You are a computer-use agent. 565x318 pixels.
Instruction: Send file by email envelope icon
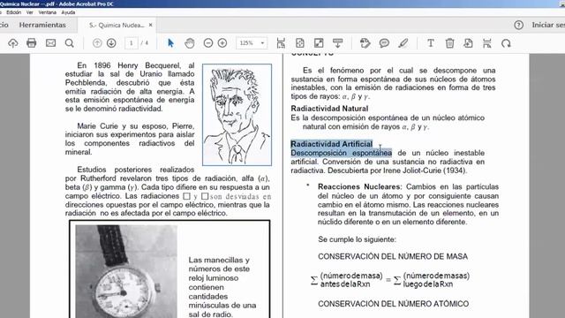coord(50,43)
